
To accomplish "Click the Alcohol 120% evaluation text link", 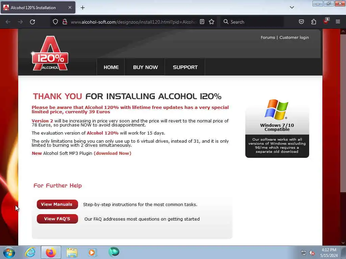I will coord(103,133).
